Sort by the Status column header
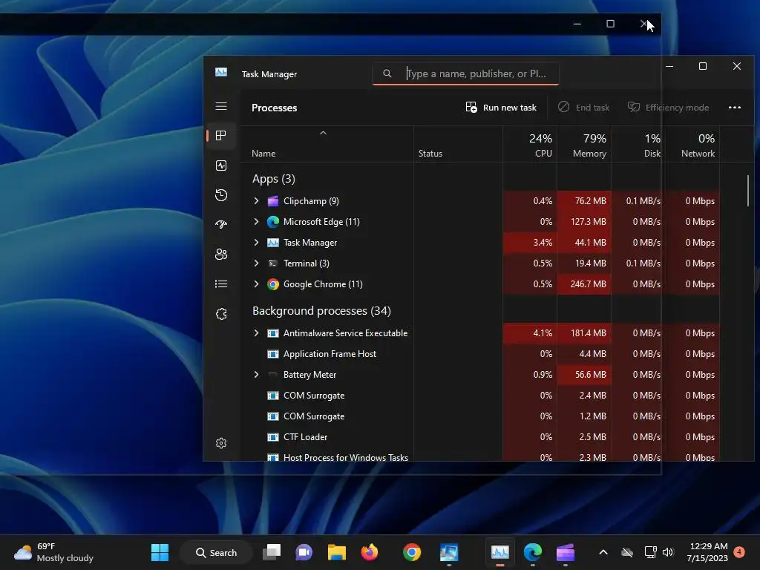Screen dimensions: 760x570 pyautogui.click(x=430, y=154)
